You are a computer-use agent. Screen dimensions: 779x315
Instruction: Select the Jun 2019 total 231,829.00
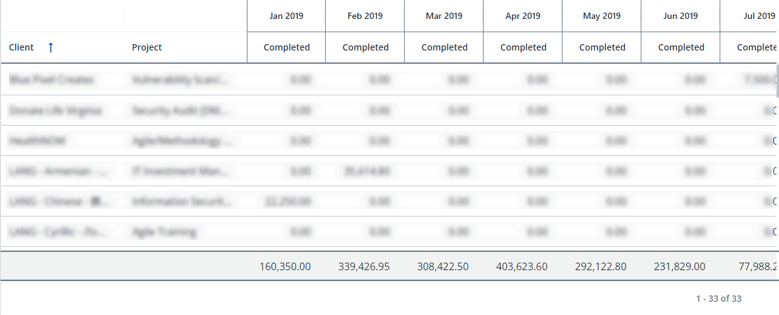[x=679, y=266]
